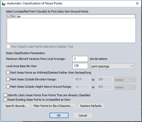The height and width of the screenshot is (122, 142).
Task: Click the Cancel button
Action: coord(83,115)
